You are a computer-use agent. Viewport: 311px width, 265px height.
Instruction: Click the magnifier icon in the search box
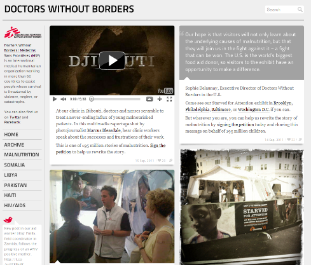point(300,10)
